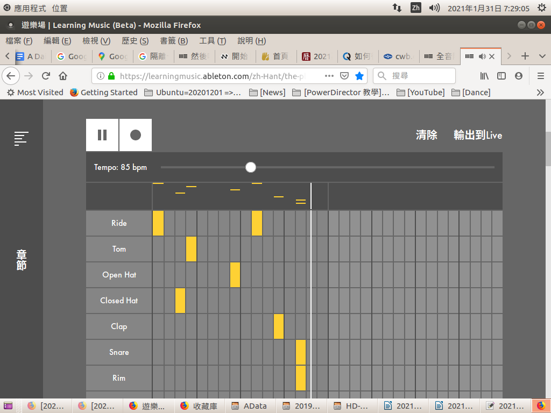Disable the active Open Hat step
551x413 pixels.
click(235, 275)
